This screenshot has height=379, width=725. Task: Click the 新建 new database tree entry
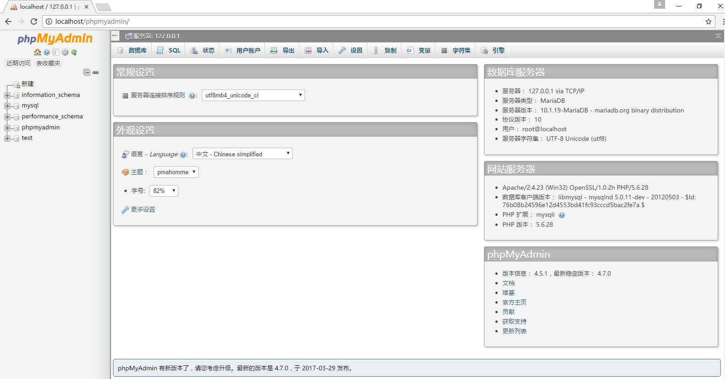[x=27, y=84]
